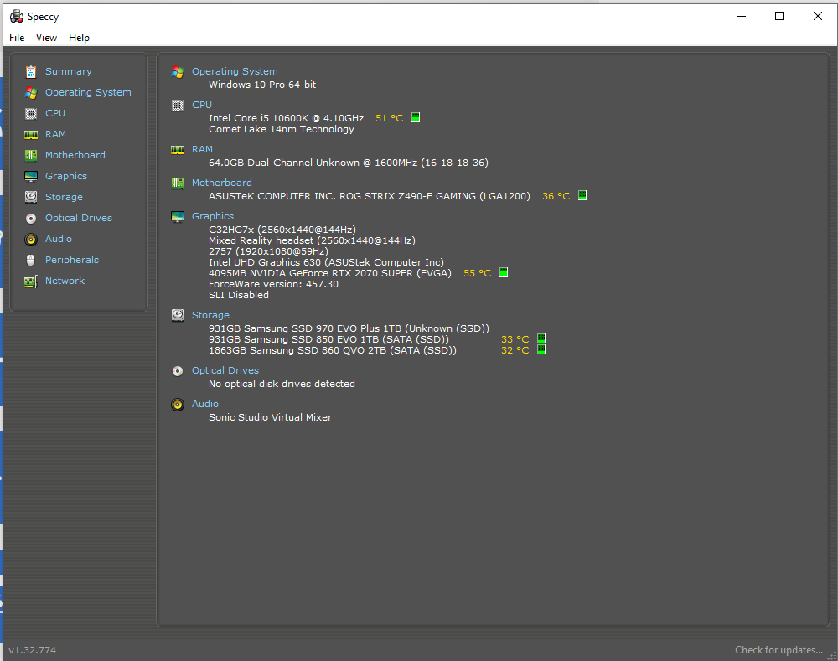The height and width of the screenshot is (661, 838).
Task: Click the memory icon beside RAM heading
Action: point(178,150)
